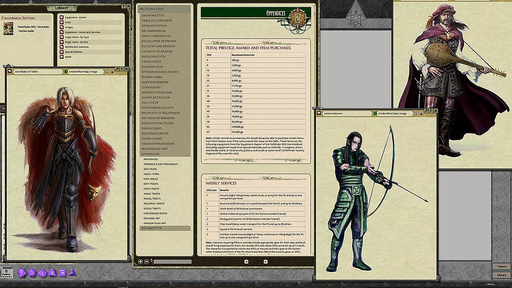Toggle the lock on Lion Blades image
Image resolution: width=512 pixels, height=288 pixels.
point(112,72)
